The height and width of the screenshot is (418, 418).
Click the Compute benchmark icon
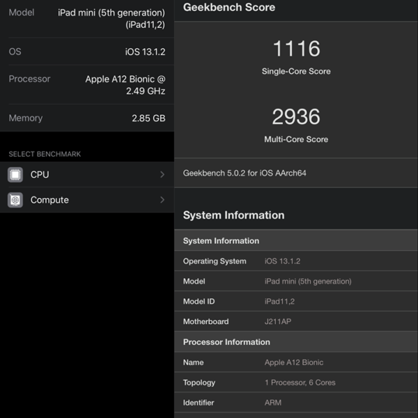pos(15,200)
